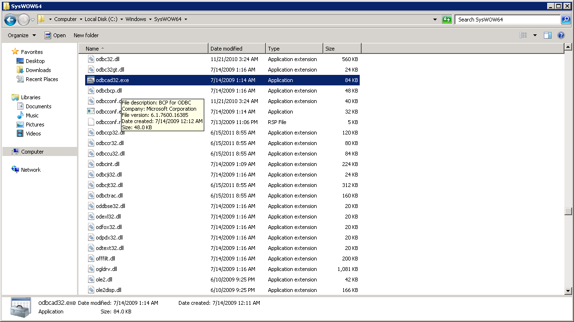Click the New folder button
The width and height of the screenshot is (574, 322).
(x=86, y=35)
